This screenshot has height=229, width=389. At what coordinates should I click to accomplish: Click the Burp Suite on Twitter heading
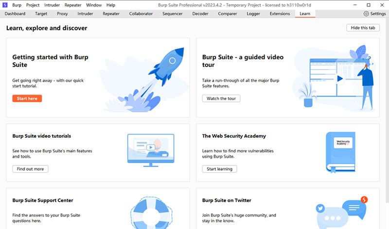click(x=227, y=200)
